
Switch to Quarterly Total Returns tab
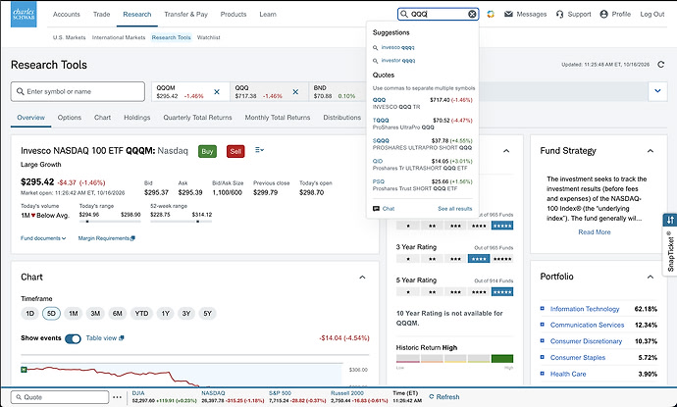pyautogui.click(x=197, y=118)
